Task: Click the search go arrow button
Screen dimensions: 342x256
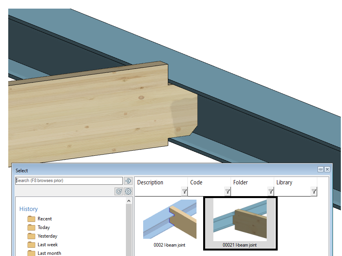Action: pyautogui.click(x=128, y=181)
